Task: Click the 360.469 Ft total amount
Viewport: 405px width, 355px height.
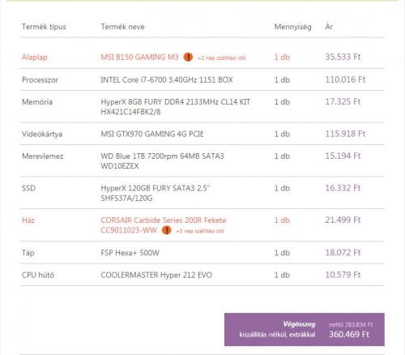Action: [x=349, y=335]
